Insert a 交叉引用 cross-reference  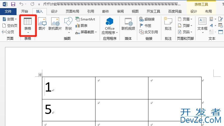pyautogui.click(x=149, y=32)
